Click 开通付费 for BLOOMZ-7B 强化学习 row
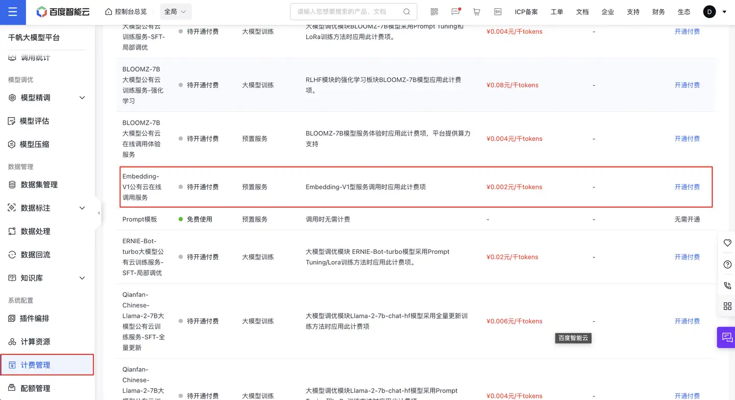Viewport: 735px width, 400px height. [x=687, y=85]
